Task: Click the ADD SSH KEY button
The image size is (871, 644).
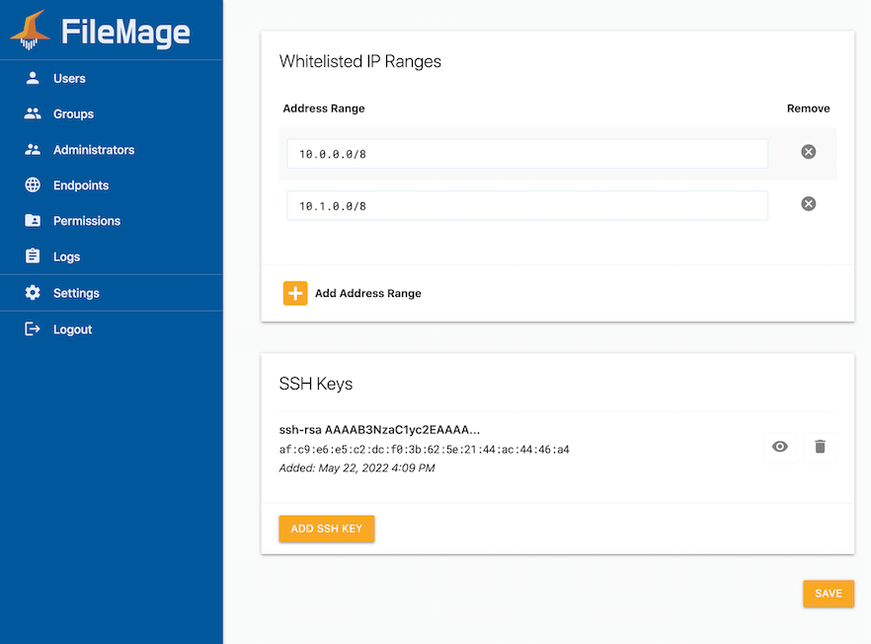Action: click(x=327, y=529)
